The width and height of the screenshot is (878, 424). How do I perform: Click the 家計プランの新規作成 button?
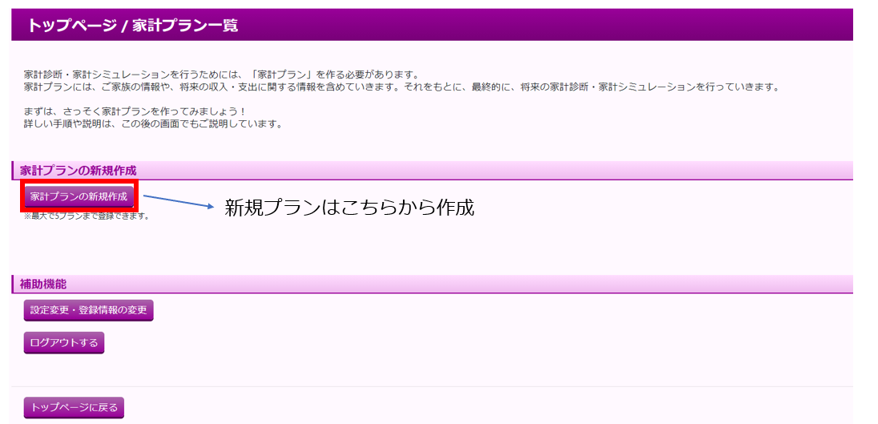(x=79, y=196)
